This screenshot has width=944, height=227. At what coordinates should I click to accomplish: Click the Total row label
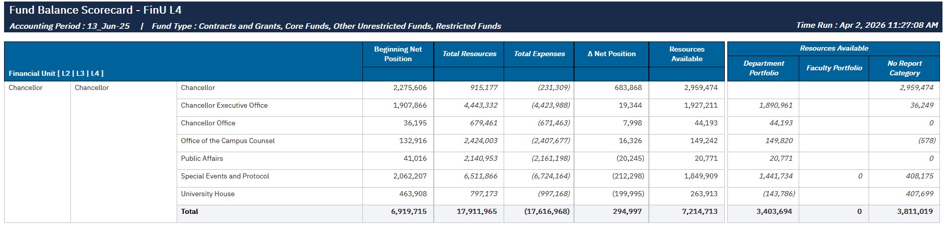tap(189, 211)
